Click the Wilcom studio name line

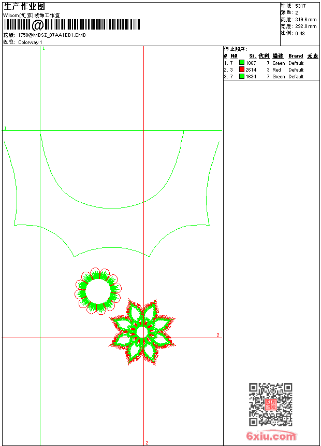click(x=31, y=16)
